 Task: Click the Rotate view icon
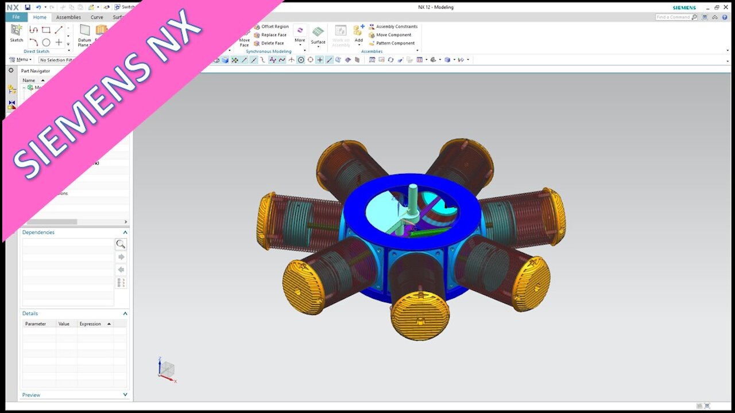(x=390, y=60)
